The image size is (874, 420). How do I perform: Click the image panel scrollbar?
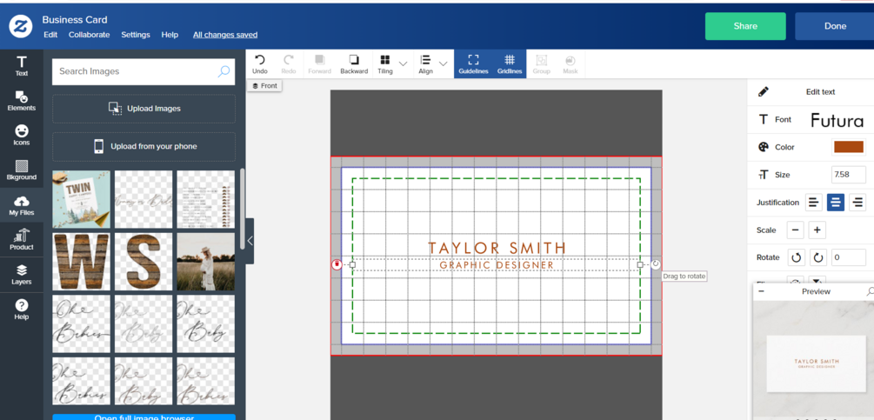coord(242,209)
